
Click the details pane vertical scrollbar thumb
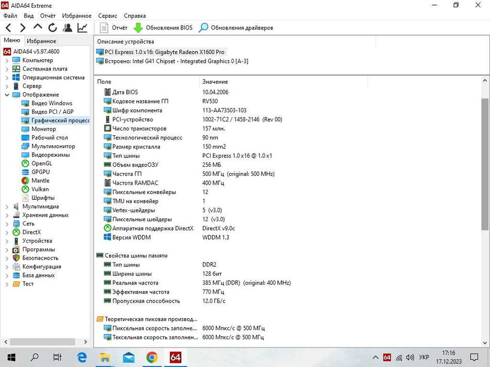[x=485, y=165]
